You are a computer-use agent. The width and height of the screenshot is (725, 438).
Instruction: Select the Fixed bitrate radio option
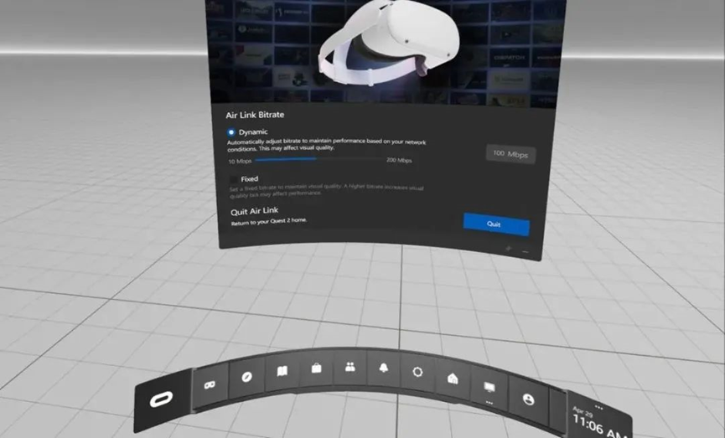(234, 179)
